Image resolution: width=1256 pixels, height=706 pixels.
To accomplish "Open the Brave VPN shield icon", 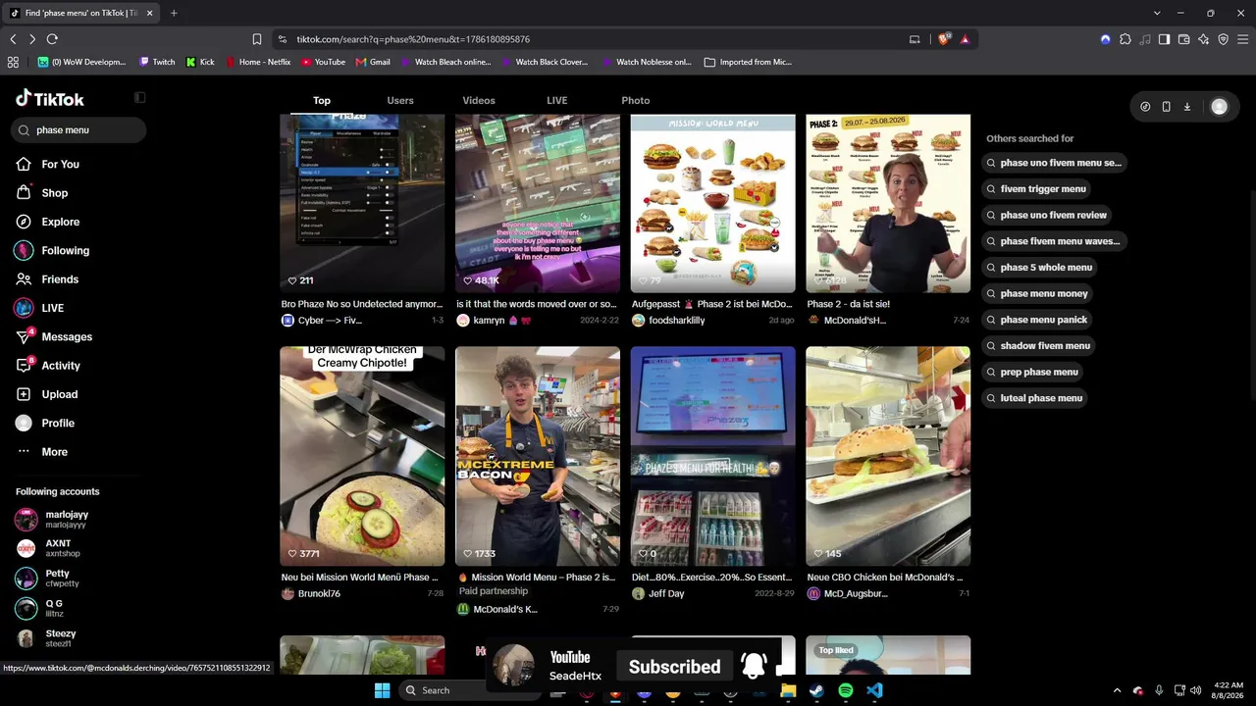I will pos(1224,39).
